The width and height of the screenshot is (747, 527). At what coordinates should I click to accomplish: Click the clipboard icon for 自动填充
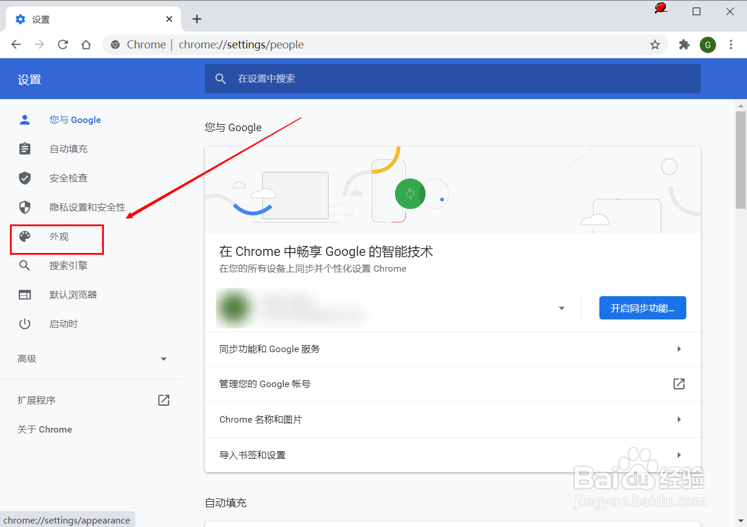25,149
